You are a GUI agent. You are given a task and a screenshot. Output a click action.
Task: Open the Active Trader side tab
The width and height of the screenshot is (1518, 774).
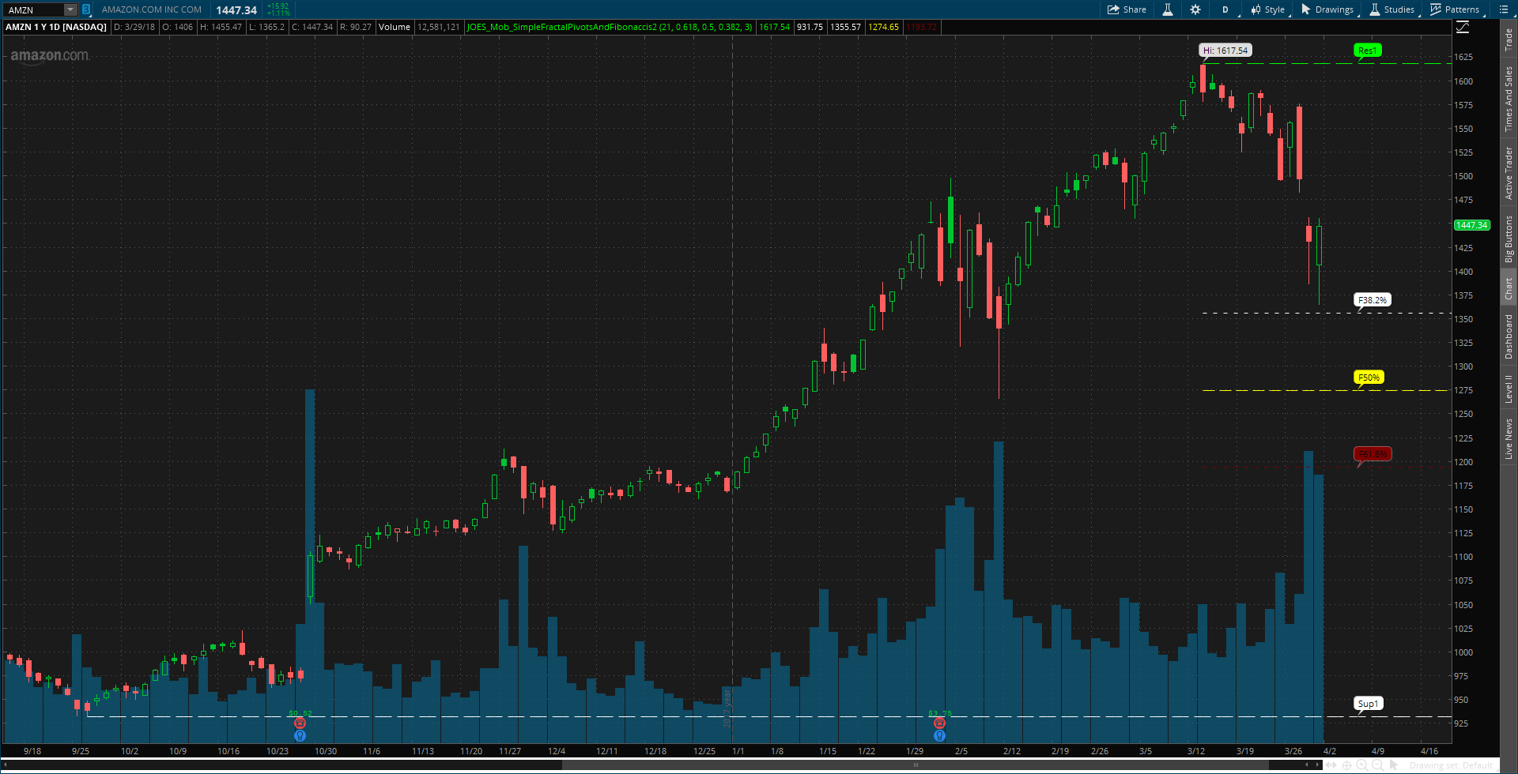[x=1509, y=173]
